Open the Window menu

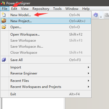pos(72,9)
